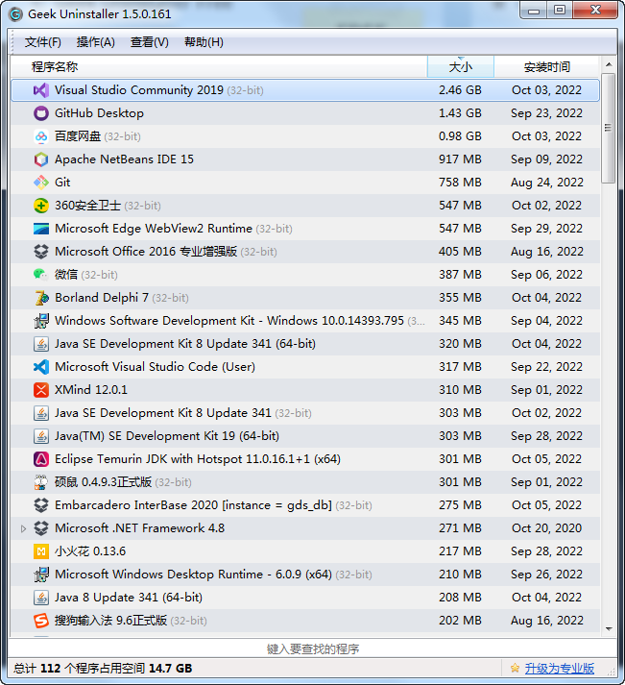
Task: Open the 操作(A) menu
Action: [x=96, y=42]
